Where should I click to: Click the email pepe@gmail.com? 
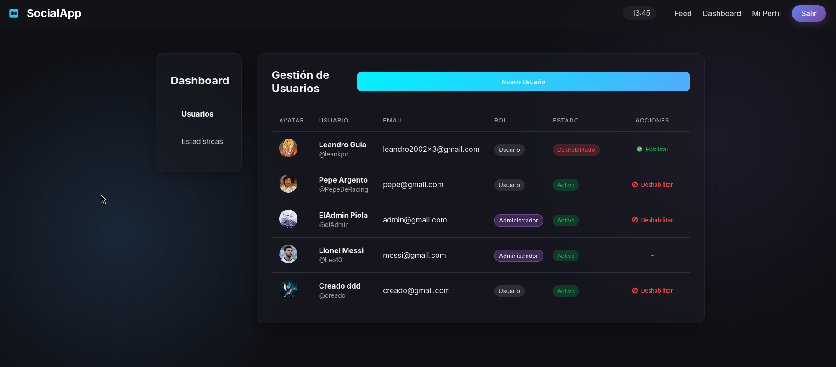(413, 184)
